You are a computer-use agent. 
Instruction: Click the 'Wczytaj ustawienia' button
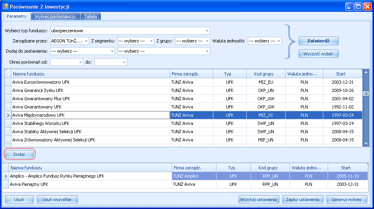tap(258, 200)
